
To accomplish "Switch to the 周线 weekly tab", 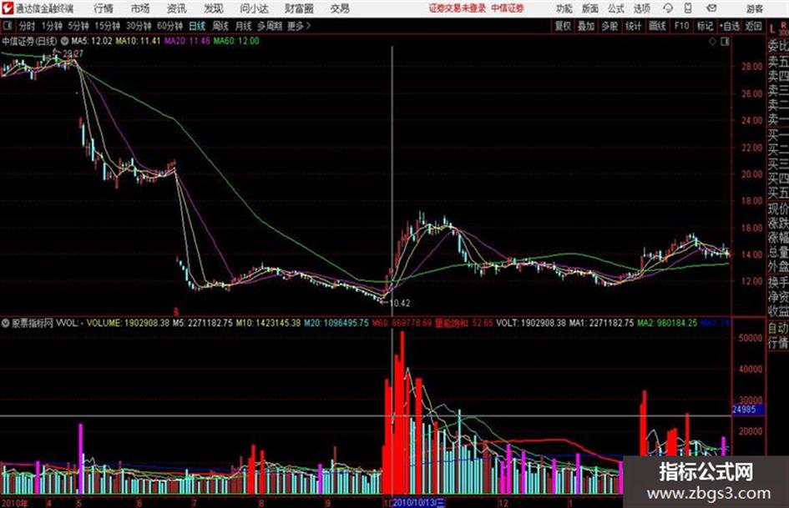I will tap(220, 26).
